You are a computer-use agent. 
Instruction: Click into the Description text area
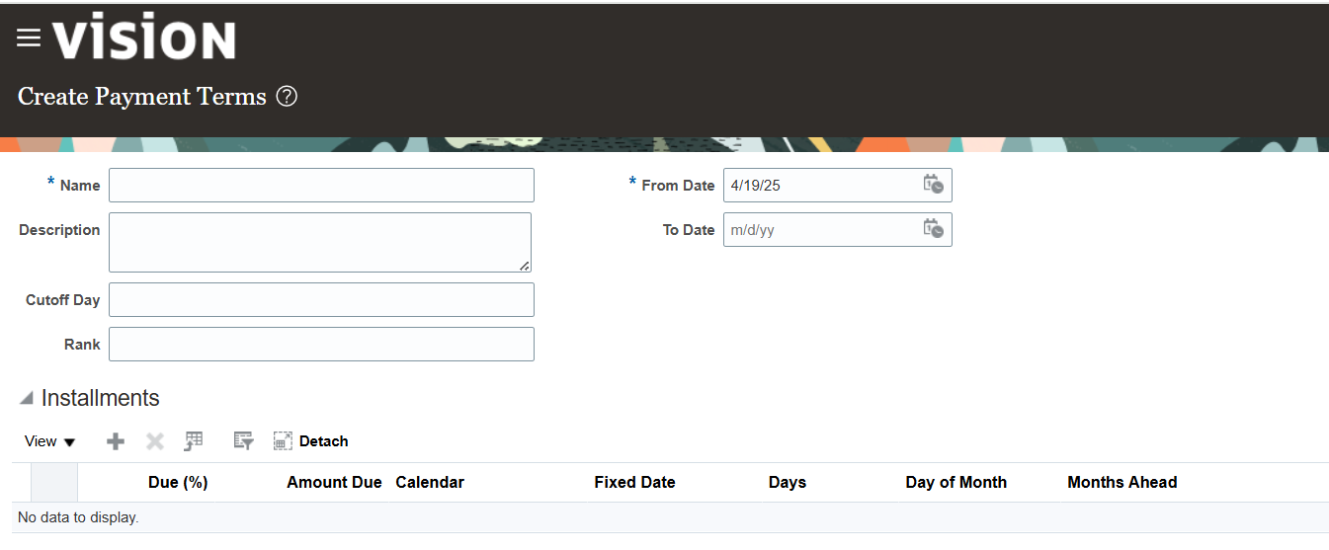coord(320,242)
